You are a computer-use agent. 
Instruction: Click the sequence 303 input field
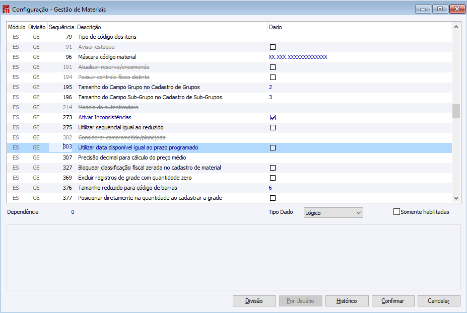click(60, 147)
